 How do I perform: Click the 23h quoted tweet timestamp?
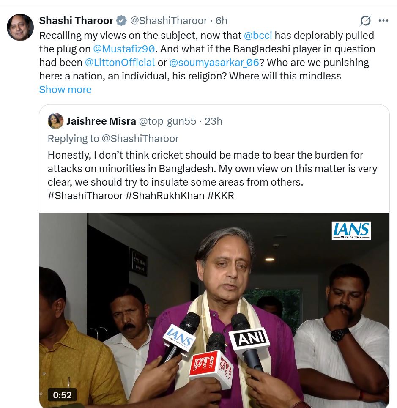214,121
